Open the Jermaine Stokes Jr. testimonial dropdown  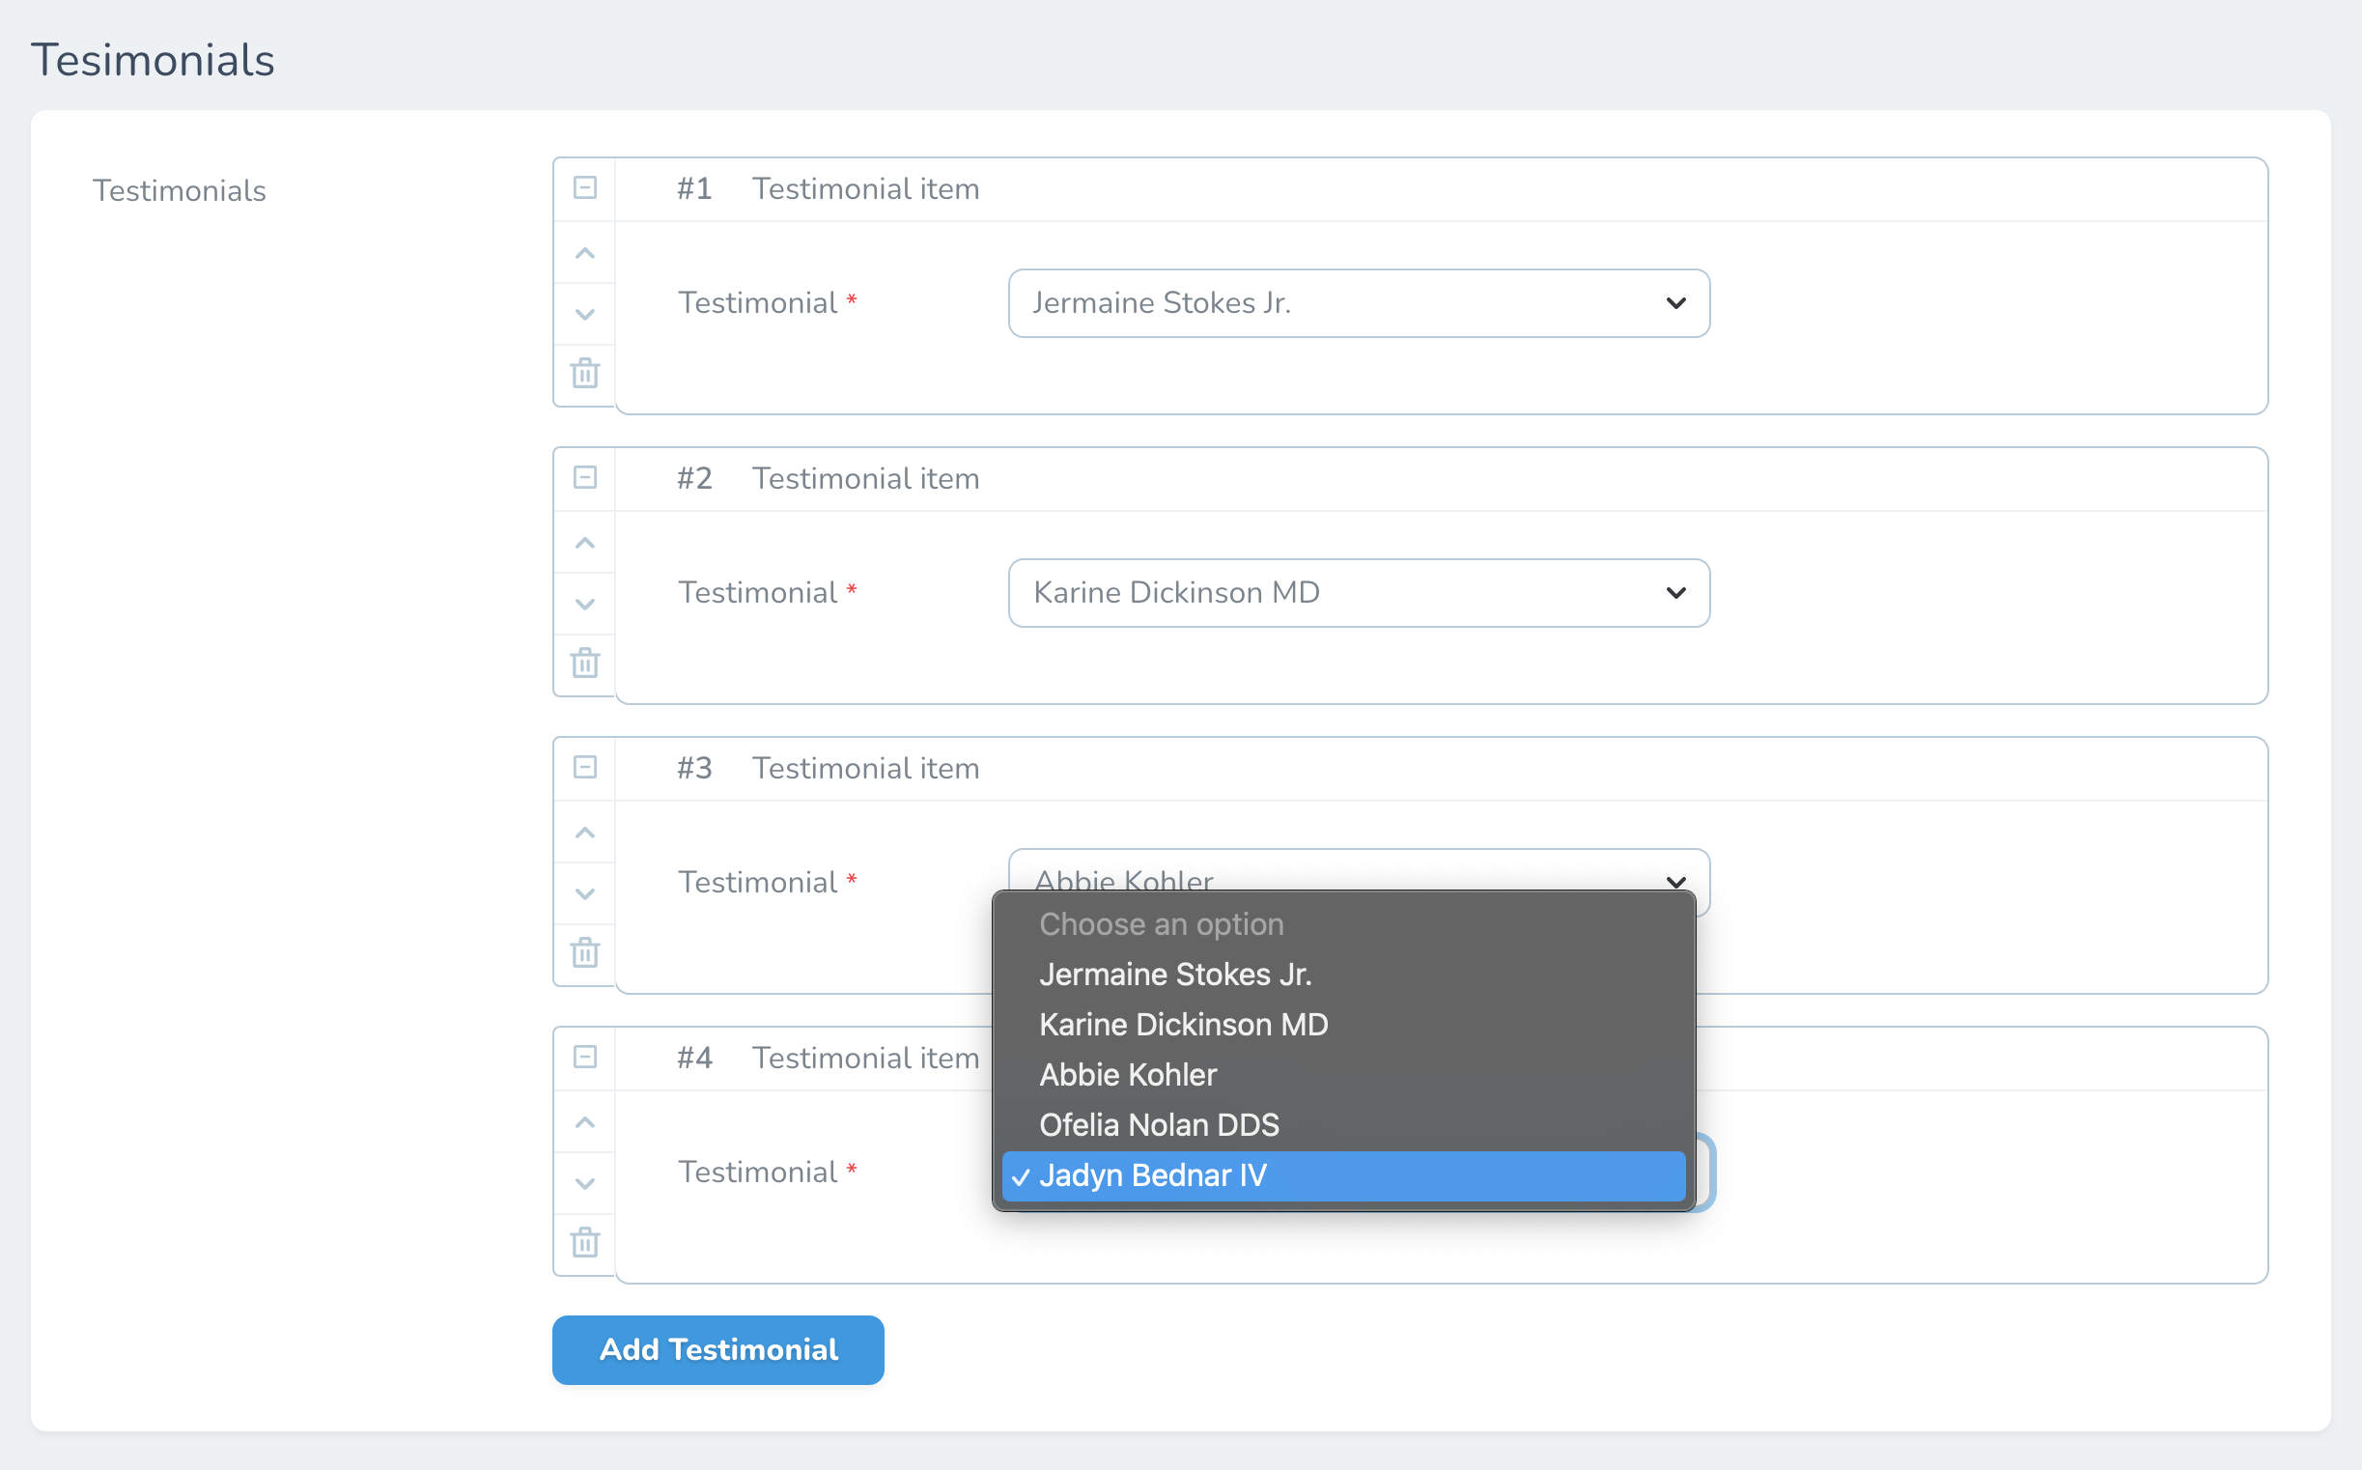pyautogui.click(x=1358, y=303)
